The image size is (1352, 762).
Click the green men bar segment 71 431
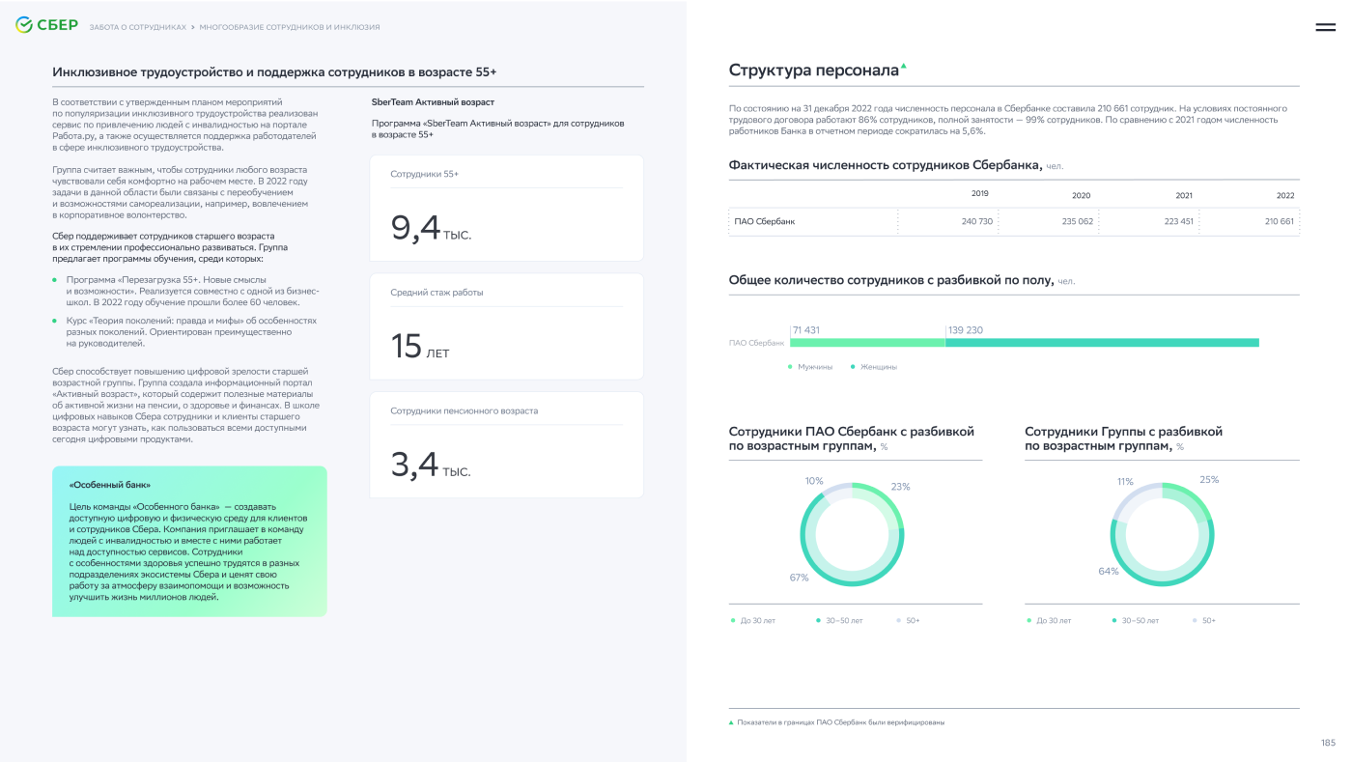[x=867, y=342]
